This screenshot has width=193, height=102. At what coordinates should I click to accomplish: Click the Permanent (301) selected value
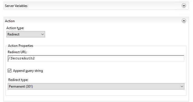point(21,86)
